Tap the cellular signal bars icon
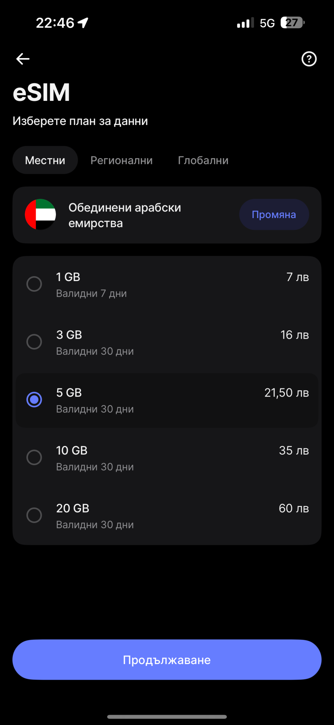This screenshot has width=334, height=725. click(x=245, y=23)
